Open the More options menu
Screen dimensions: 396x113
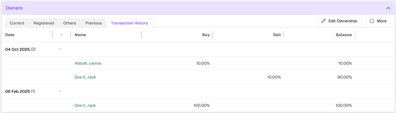(378, 21)
